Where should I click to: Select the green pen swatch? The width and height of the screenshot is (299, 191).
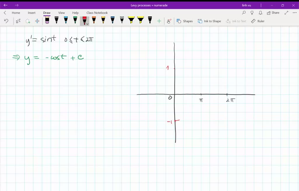75,20
